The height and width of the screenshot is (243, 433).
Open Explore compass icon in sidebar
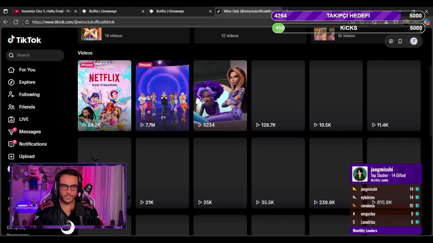[x=11, y=82]
